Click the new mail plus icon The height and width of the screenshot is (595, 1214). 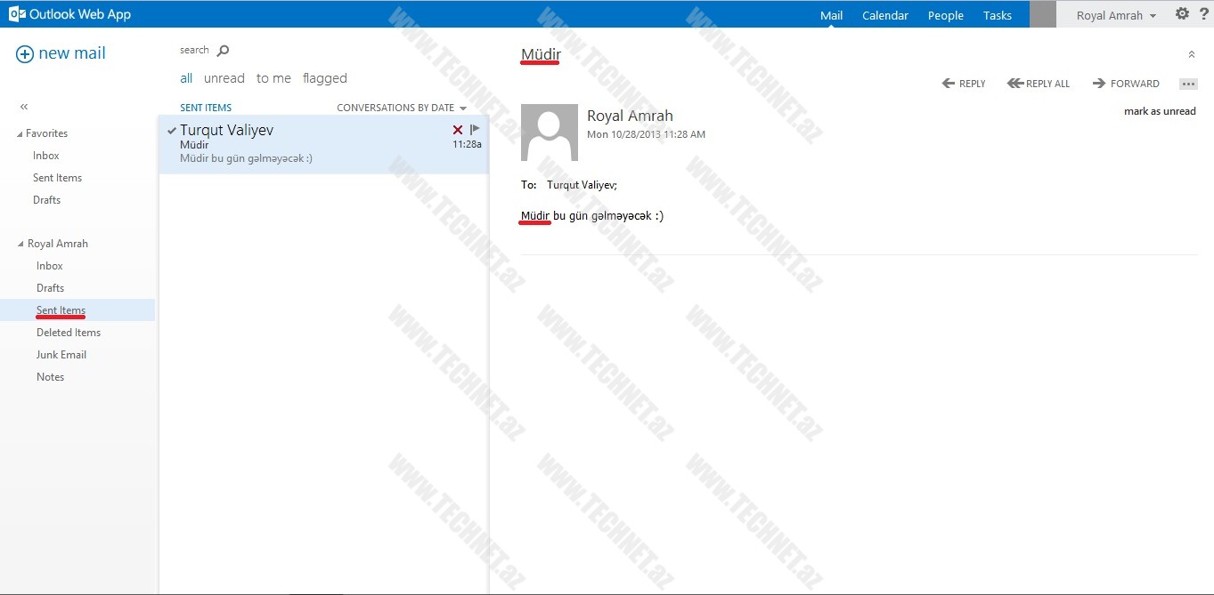(x=25, y=54)
